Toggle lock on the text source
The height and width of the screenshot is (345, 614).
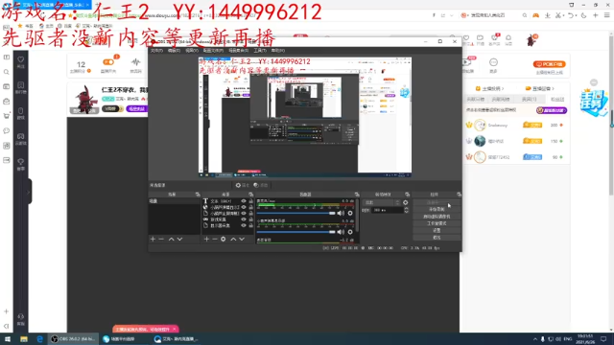tap(251, 201)
